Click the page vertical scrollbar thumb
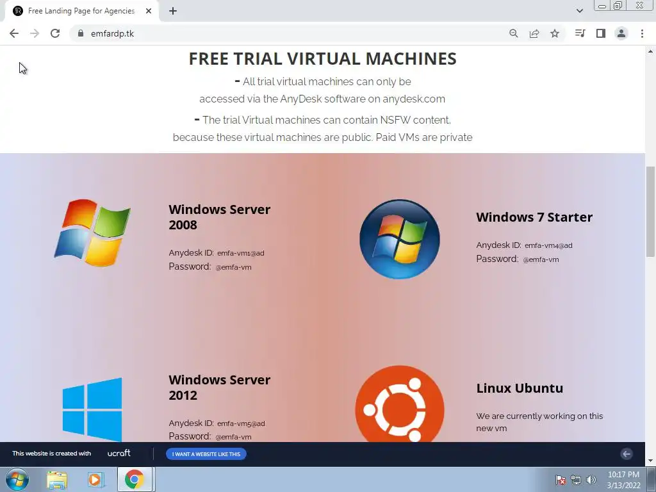Screen dimensions: 656x492 point(650,211)
